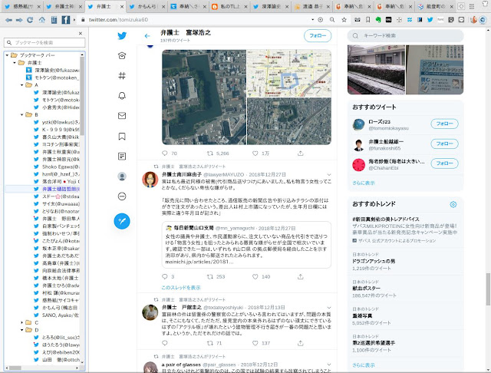Collapse the 弁護士 folder in bookmarks
The width and height of the screenshot is (491, 373).
(x=15, y=63)
